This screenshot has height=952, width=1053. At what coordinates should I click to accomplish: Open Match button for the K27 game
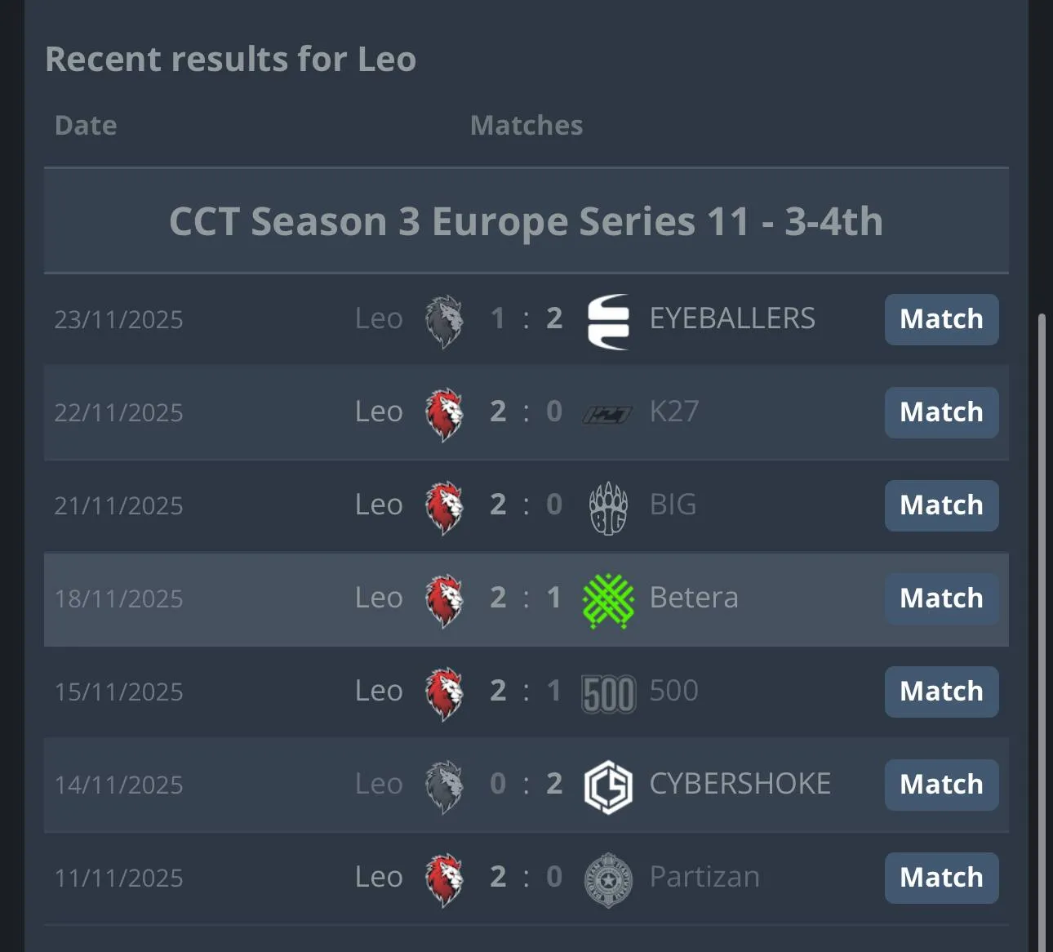(941, 412)
